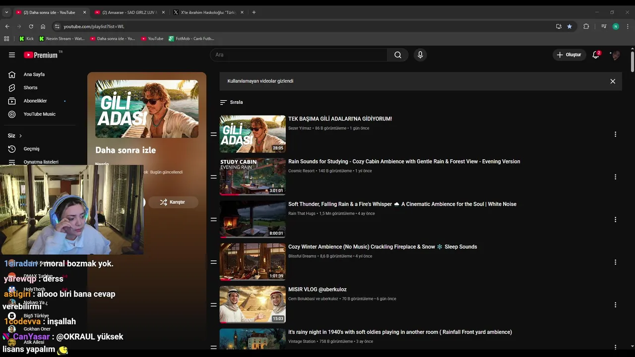Close the Amaarae - SAD GIRLZ LUV tab
The height and width of the screenshot is (357, 635).
pyautogui.click(x=163, y=12)
